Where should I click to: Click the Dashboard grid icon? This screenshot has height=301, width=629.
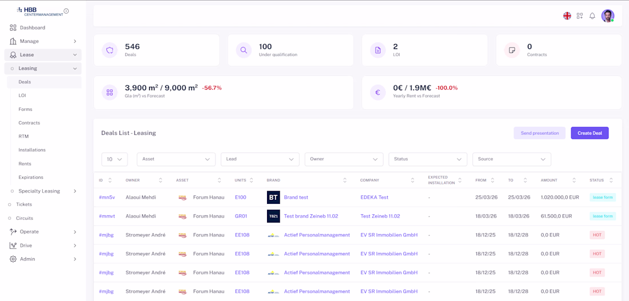click(13, 27)
